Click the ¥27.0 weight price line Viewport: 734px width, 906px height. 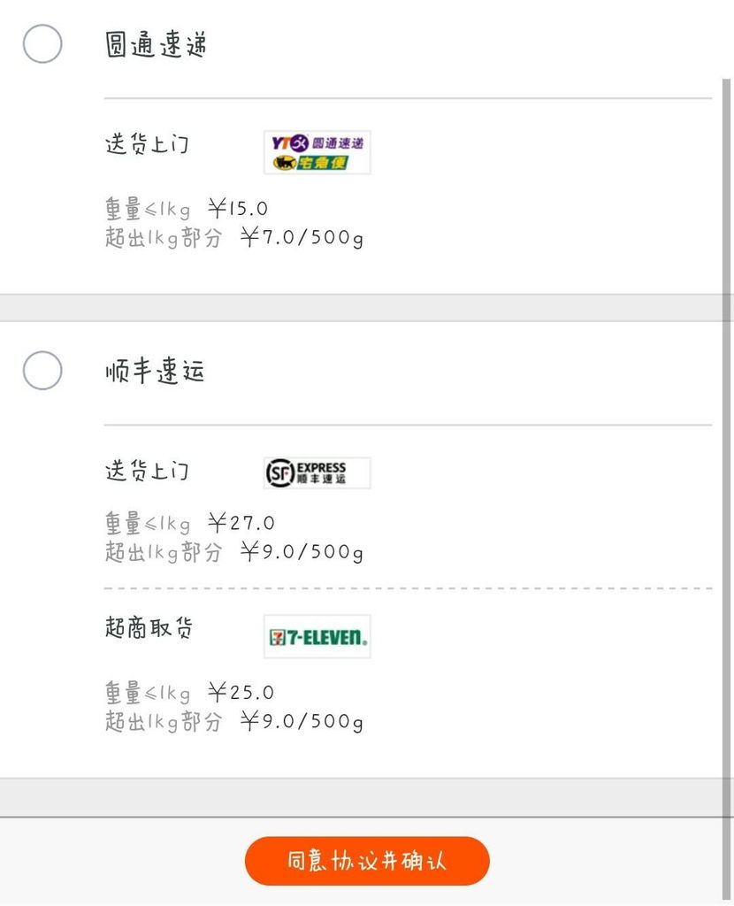click(x=189, y=523)
